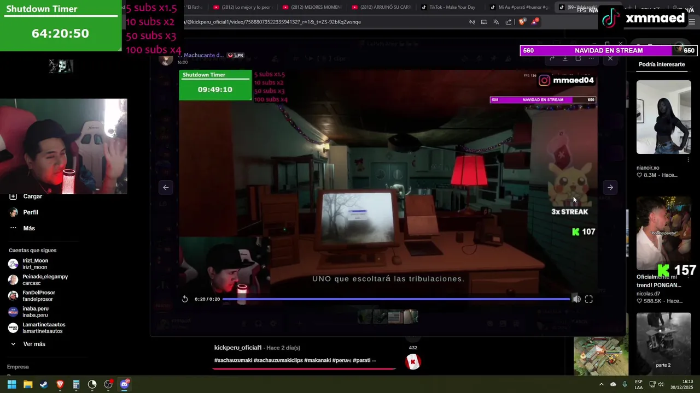Toggle video volume speaker icon
Image resolution: width=700 pixels, height=393 pixels.
[576, 299]
